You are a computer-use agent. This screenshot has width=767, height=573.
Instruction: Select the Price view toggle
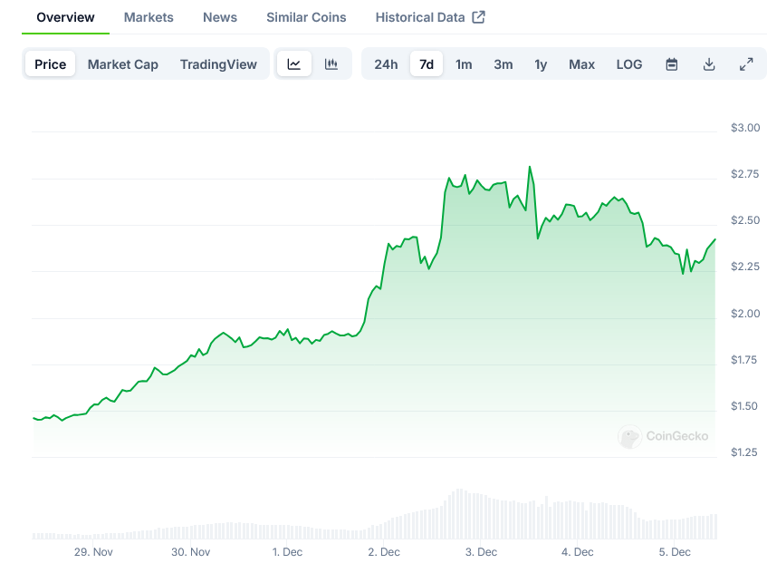51,64
